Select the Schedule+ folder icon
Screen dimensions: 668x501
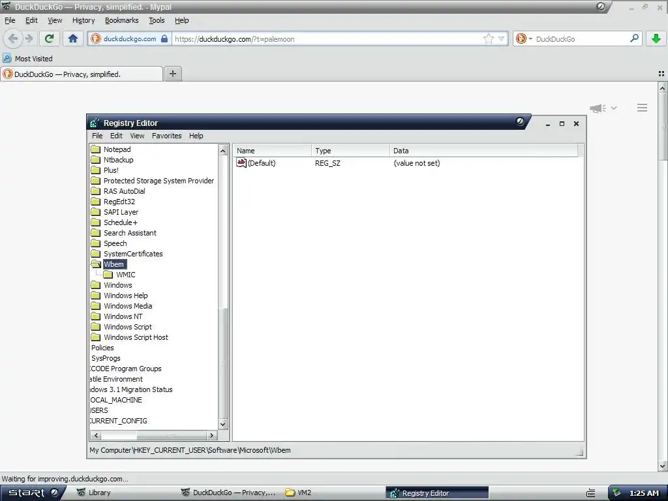click(x=96, y=222)
